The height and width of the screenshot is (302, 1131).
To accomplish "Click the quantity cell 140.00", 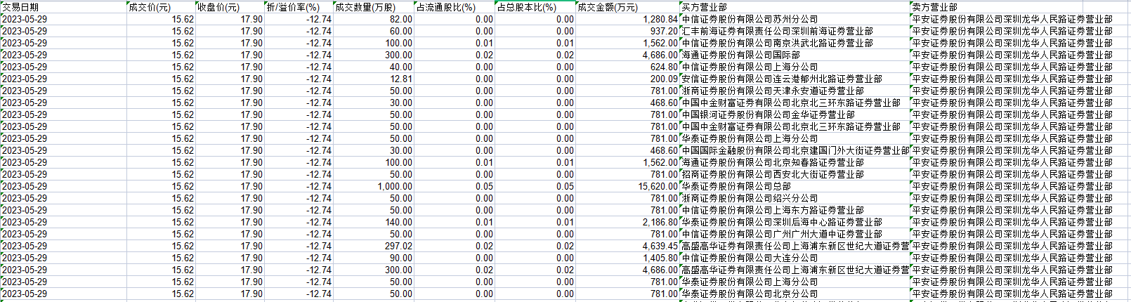I will (x=373, y=223).
